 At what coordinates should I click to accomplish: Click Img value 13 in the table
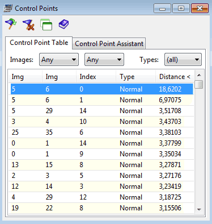click(x=15, y=165)
